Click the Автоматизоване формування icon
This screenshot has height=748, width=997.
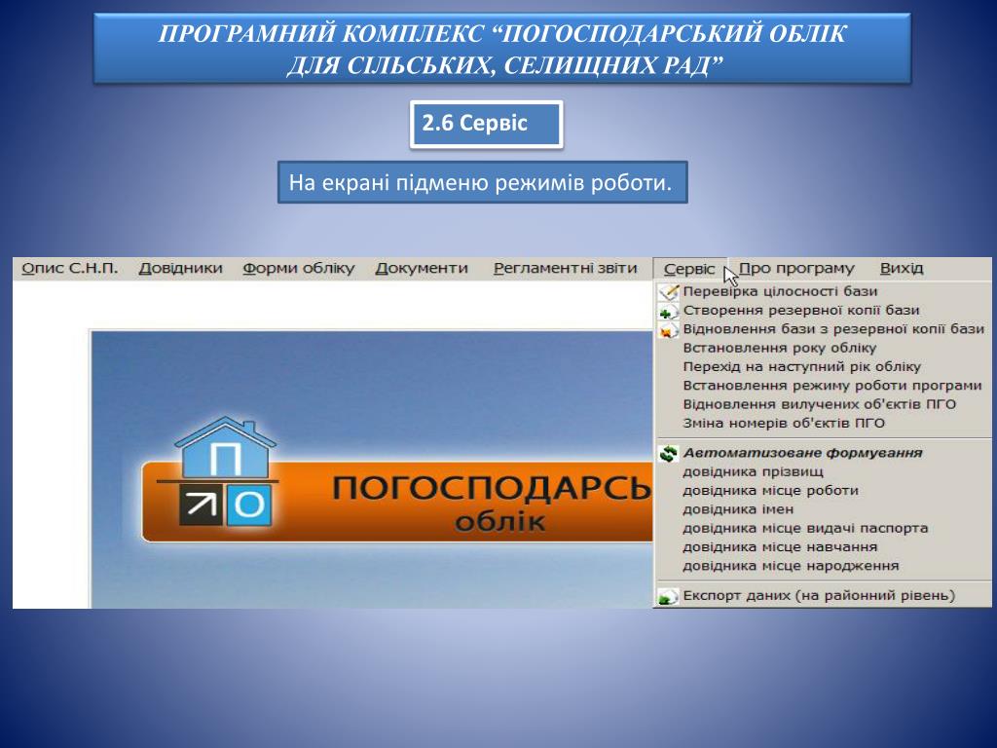[668, 454]
